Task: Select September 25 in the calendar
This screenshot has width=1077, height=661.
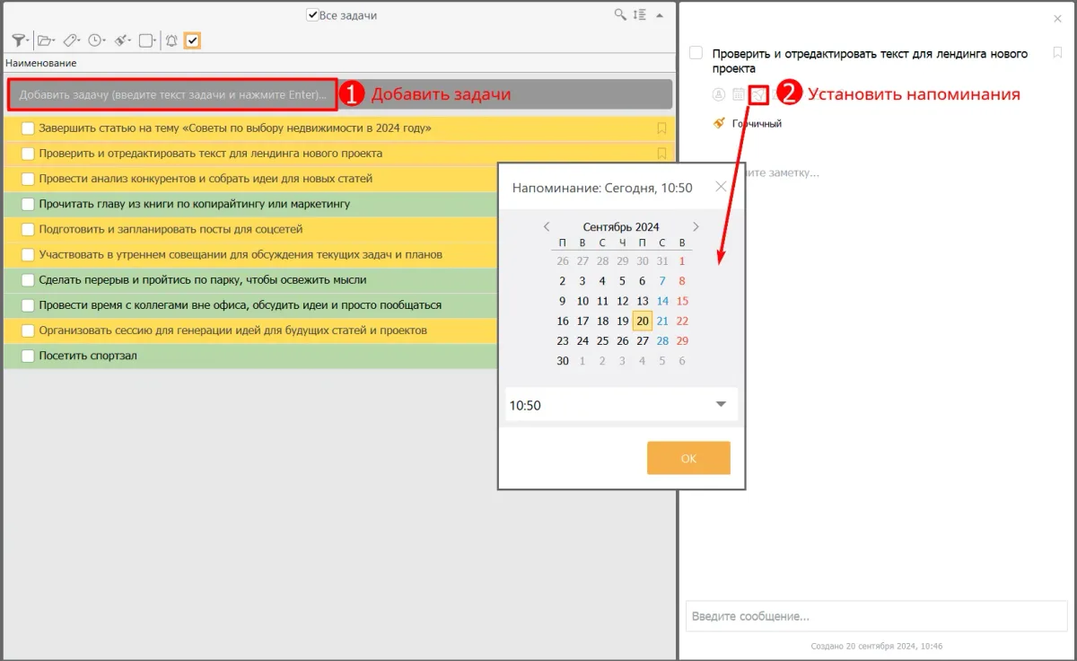Action: (602, 341)
